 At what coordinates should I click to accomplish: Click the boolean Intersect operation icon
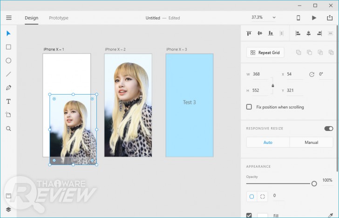click(x=320, y=52)
